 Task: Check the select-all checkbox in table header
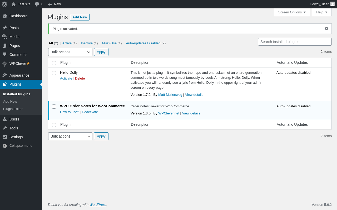(x=54, y=63)
